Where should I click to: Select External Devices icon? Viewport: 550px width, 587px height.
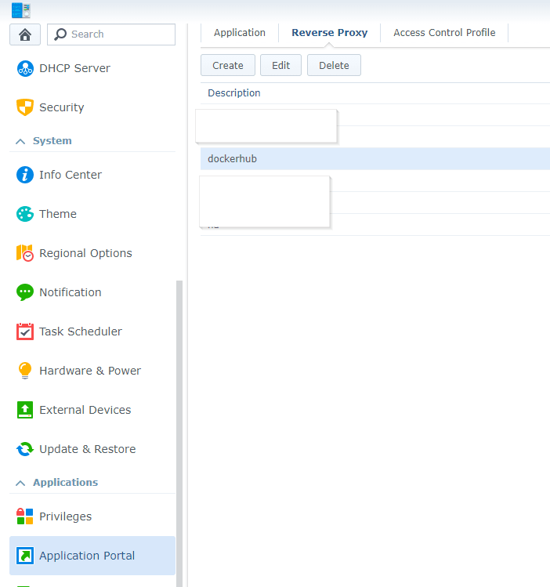tap(25, 410)
